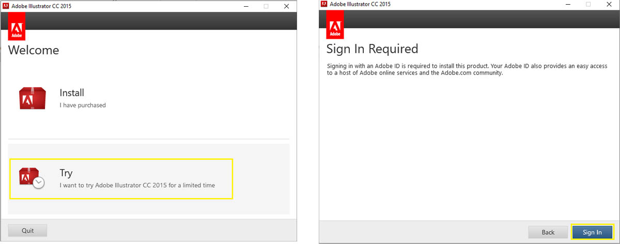Click Adobe logo in Sign In Required window
Viewport: 620px width, 244px height.
pyautogui.click(x=335, y=24)
